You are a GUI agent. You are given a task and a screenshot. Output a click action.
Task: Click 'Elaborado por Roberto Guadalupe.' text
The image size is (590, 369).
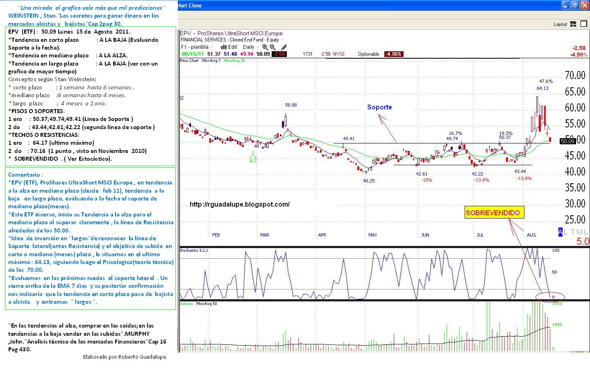click(125, 357)
